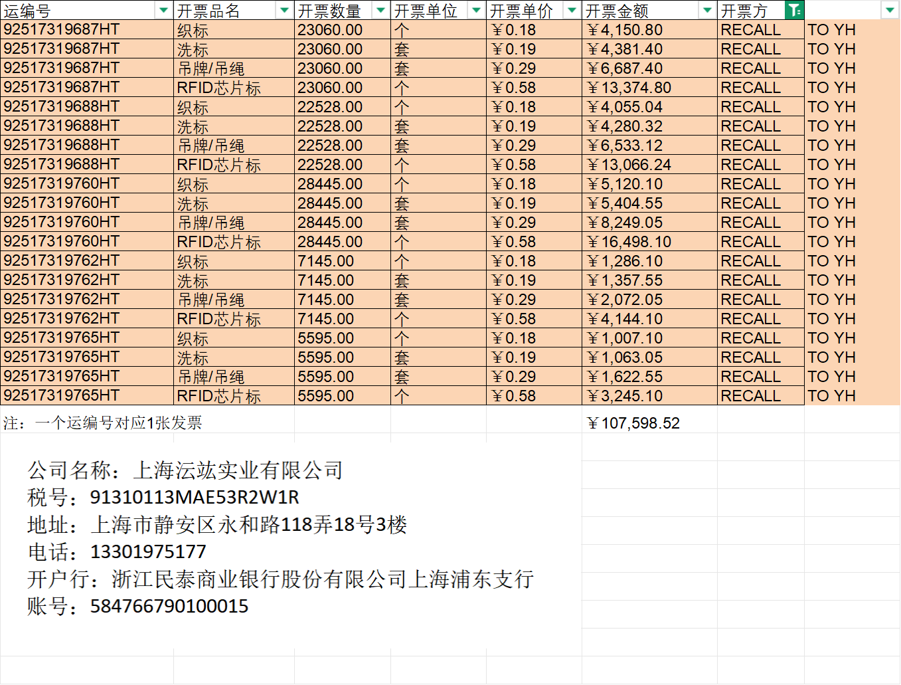
Task: Click the note cell 一个运编号对应1张发票
Action: 118,423
